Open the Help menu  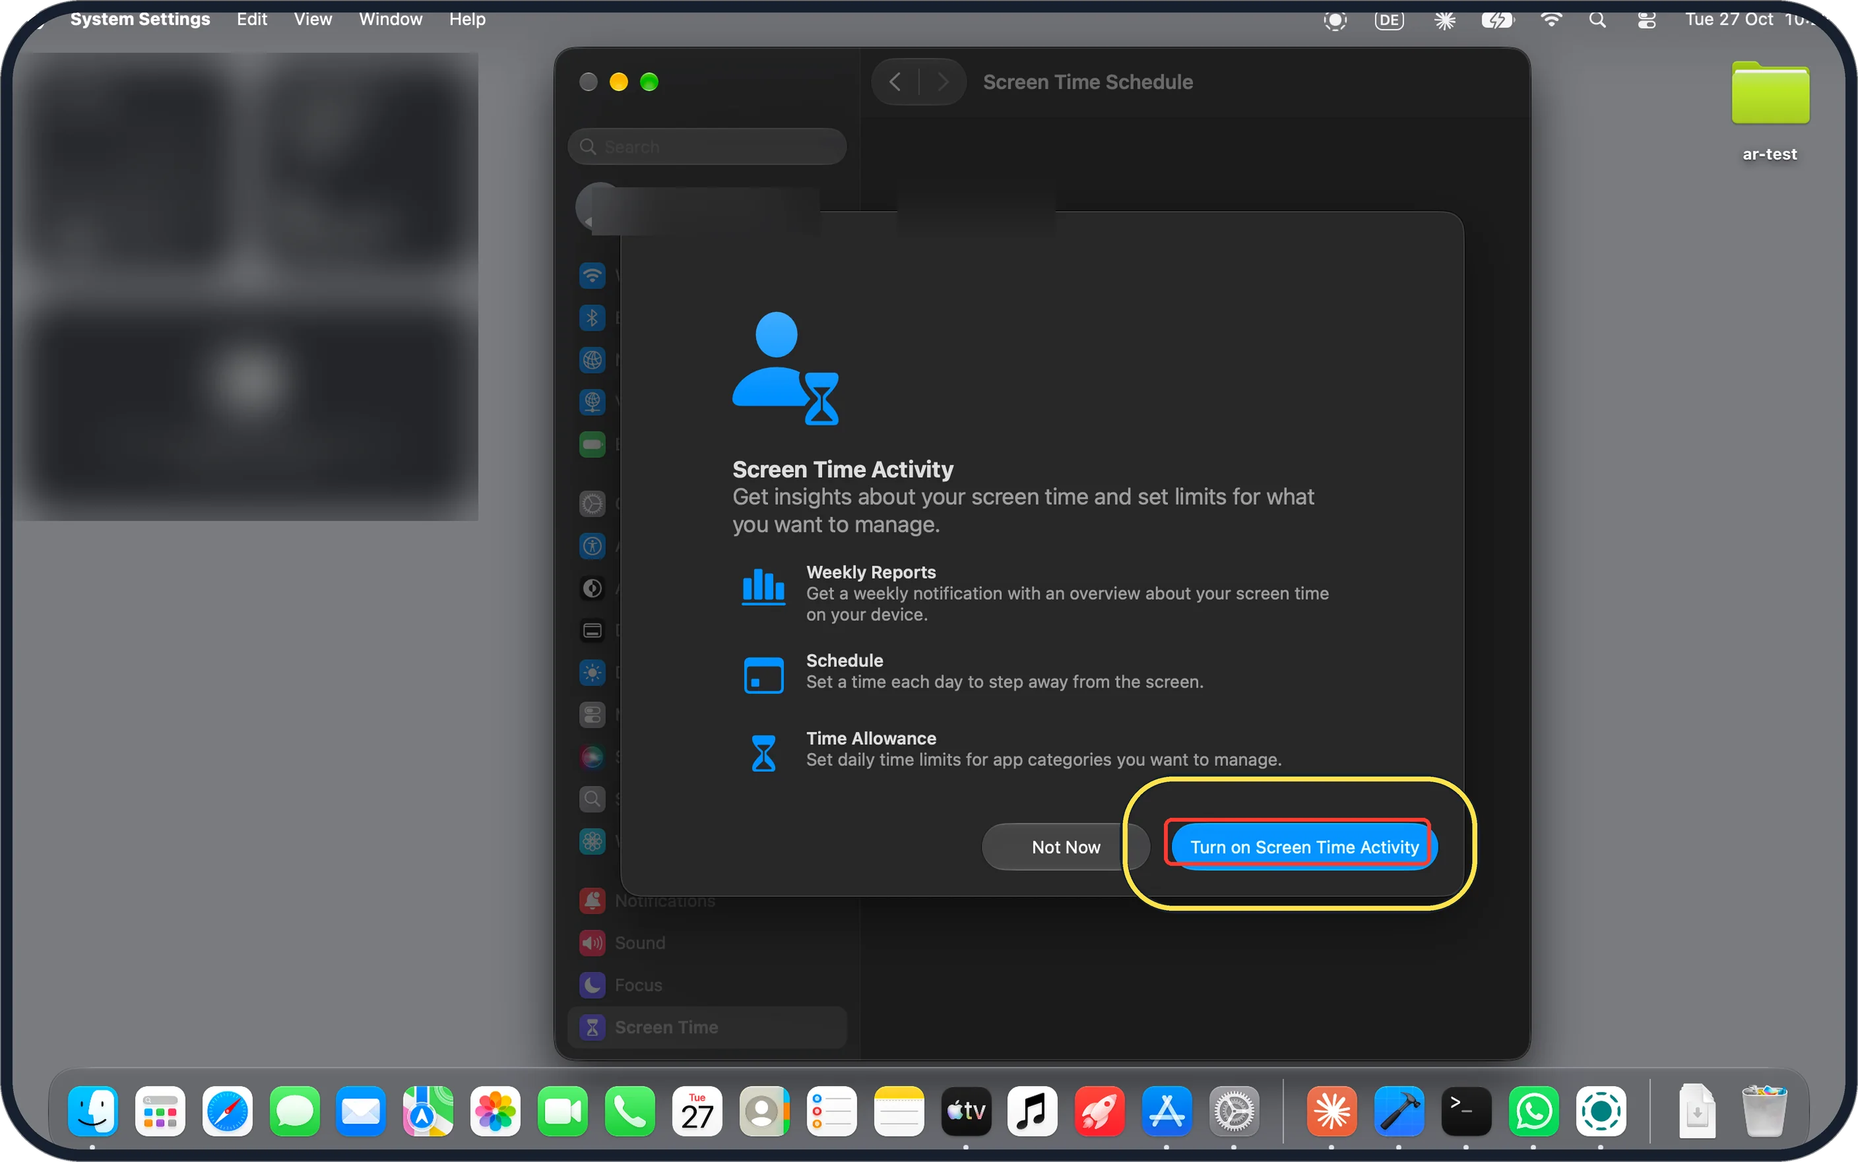coord(467,19)
